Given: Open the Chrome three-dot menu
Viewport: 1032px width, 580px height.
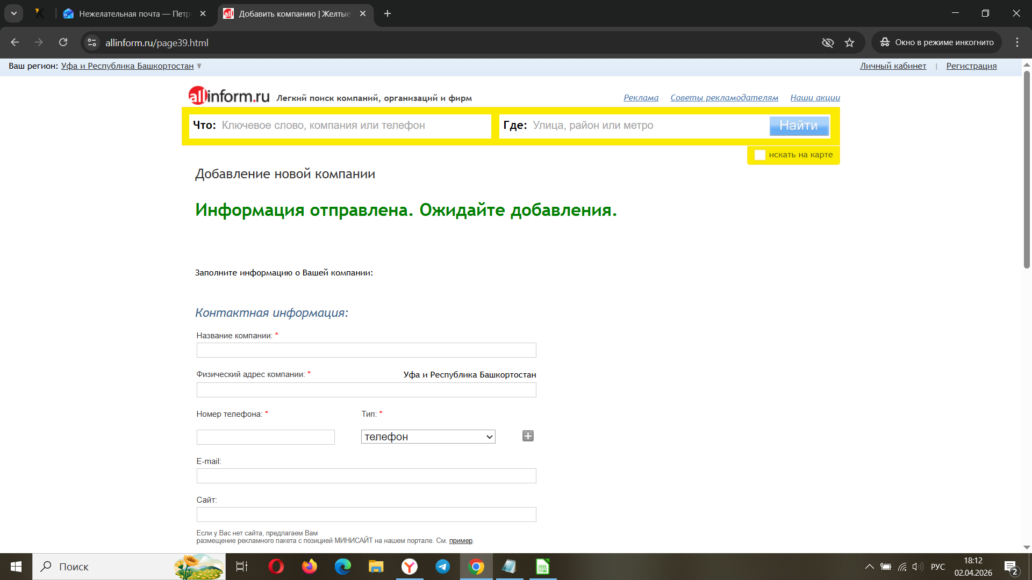Looking at the screenshot, I should (1017, 42).
